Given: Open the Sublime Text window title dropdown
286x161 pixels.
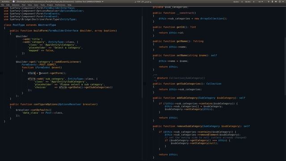Looking at the screenshot, I should (x=59, y=2).
